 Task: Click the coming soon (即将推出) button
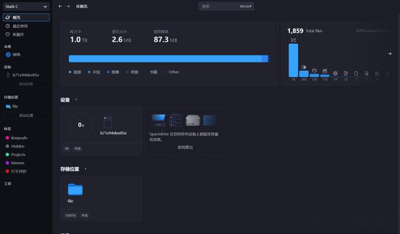[185, 147]
